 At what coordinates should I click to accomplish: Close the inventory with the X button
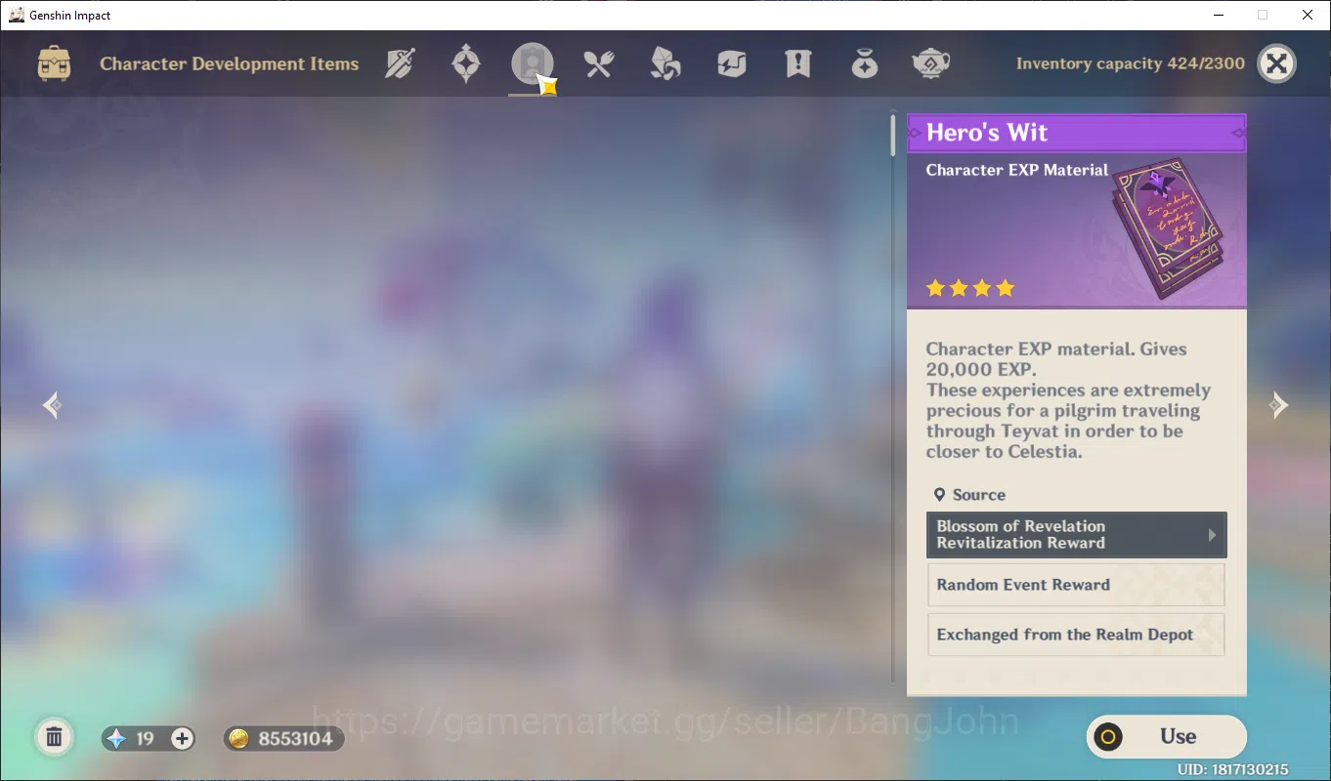coord(1276,64)
